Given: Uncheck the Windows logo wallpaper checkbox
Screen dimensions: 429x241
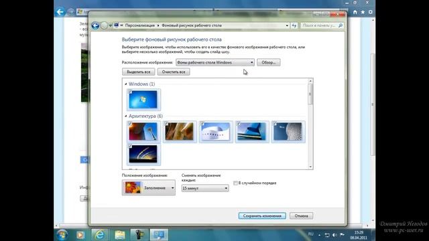Looking at the screenshot, I should (130, 92).
